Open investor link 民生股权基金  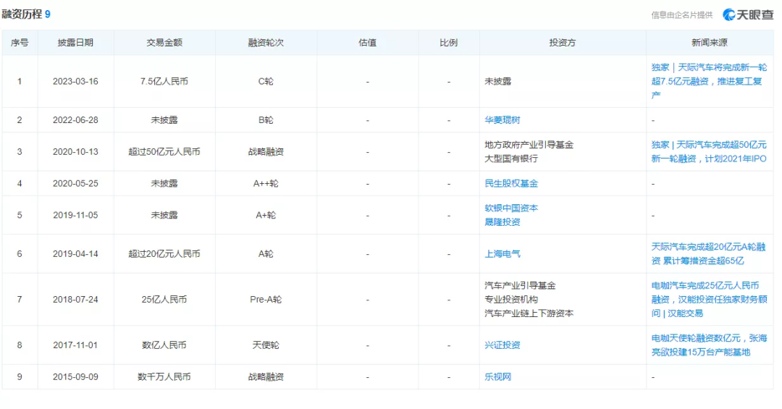click(x=511, y=184)
